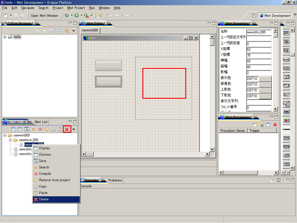Collapse all in the C/C++ Projects view
297x223 pixels.
(x=60, y=31)
